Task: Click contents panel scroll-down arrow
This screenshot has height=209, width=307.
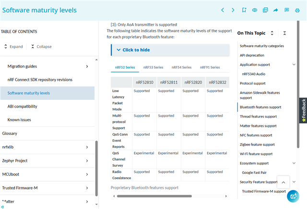Action: click(x=96, y=204)
